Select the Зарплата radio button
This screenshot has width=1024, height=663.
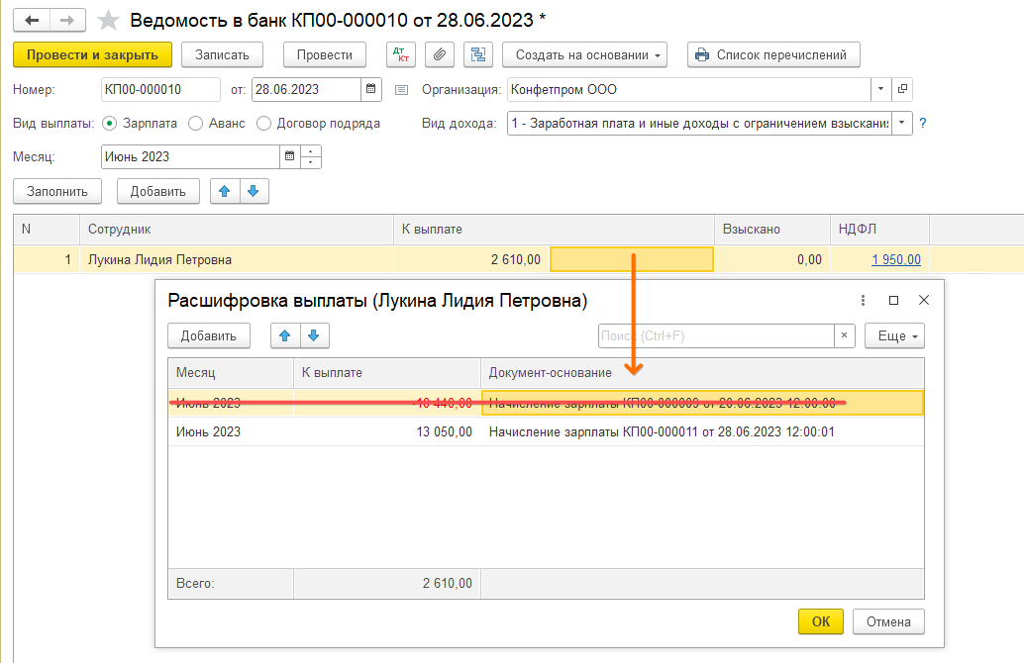(110, 124)
